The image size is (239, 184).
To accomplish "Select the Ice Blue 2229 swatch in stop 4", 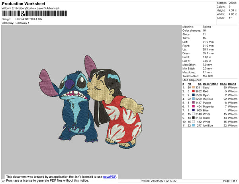I will click(194, 99).
